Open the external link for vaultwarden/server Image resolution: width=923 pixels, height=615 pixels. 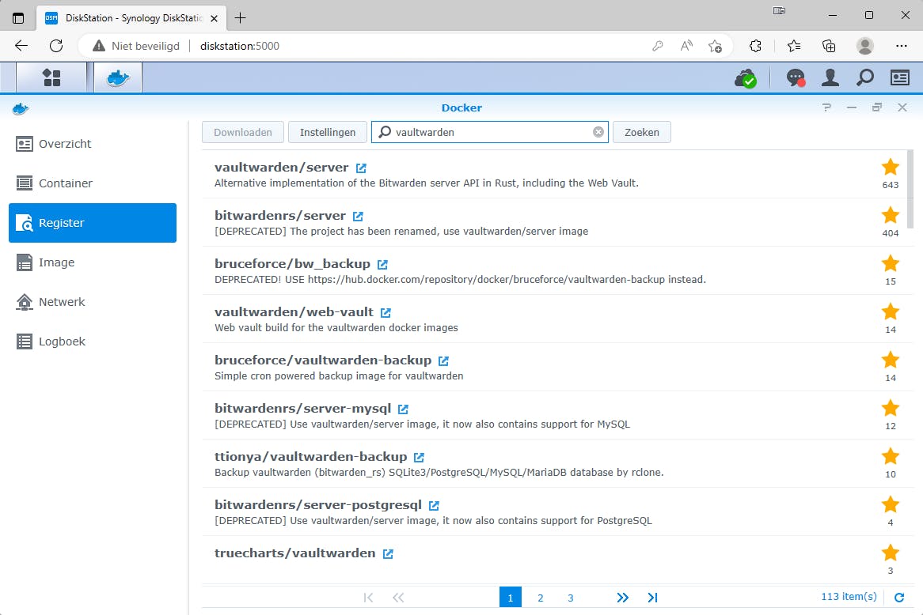tap(362, 168)
